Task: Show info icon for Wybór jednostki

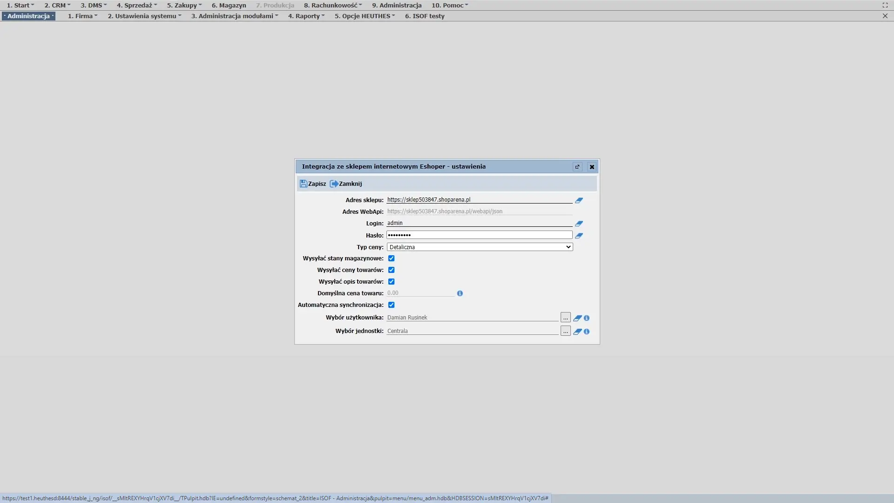Action: [587, 332]
